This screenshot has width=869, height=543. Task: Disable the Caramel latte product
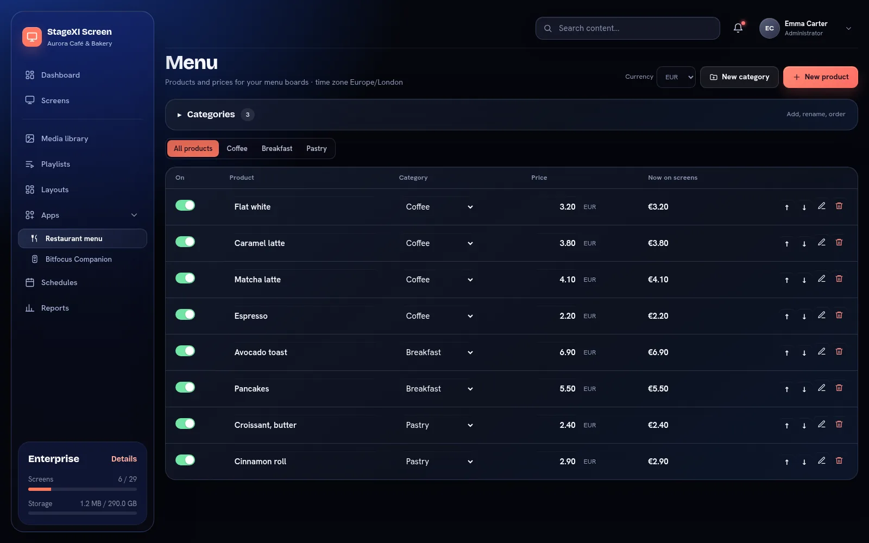point(185,242)
